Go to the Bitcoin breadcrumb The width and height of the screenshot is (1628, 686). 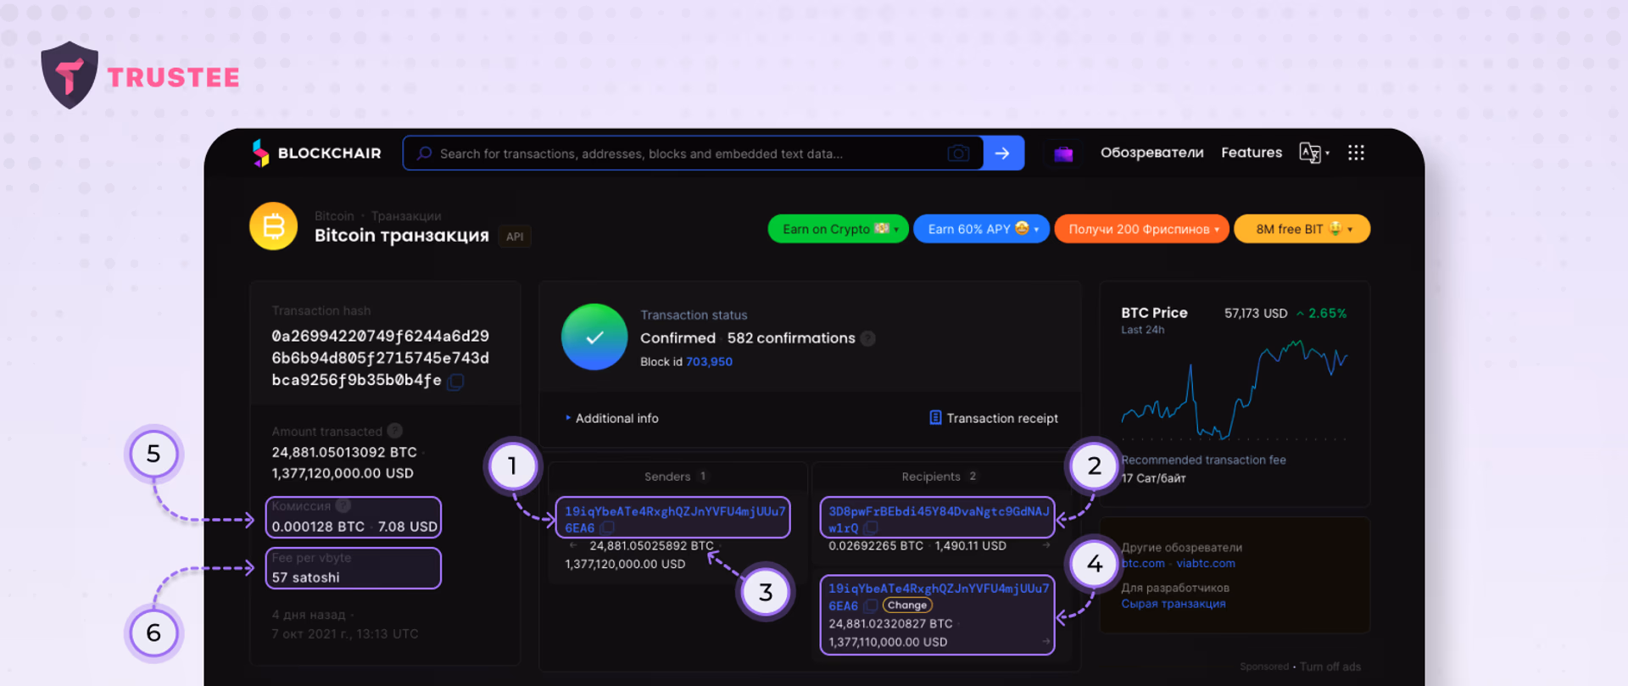pyautogui.click(x=334, y=216)
